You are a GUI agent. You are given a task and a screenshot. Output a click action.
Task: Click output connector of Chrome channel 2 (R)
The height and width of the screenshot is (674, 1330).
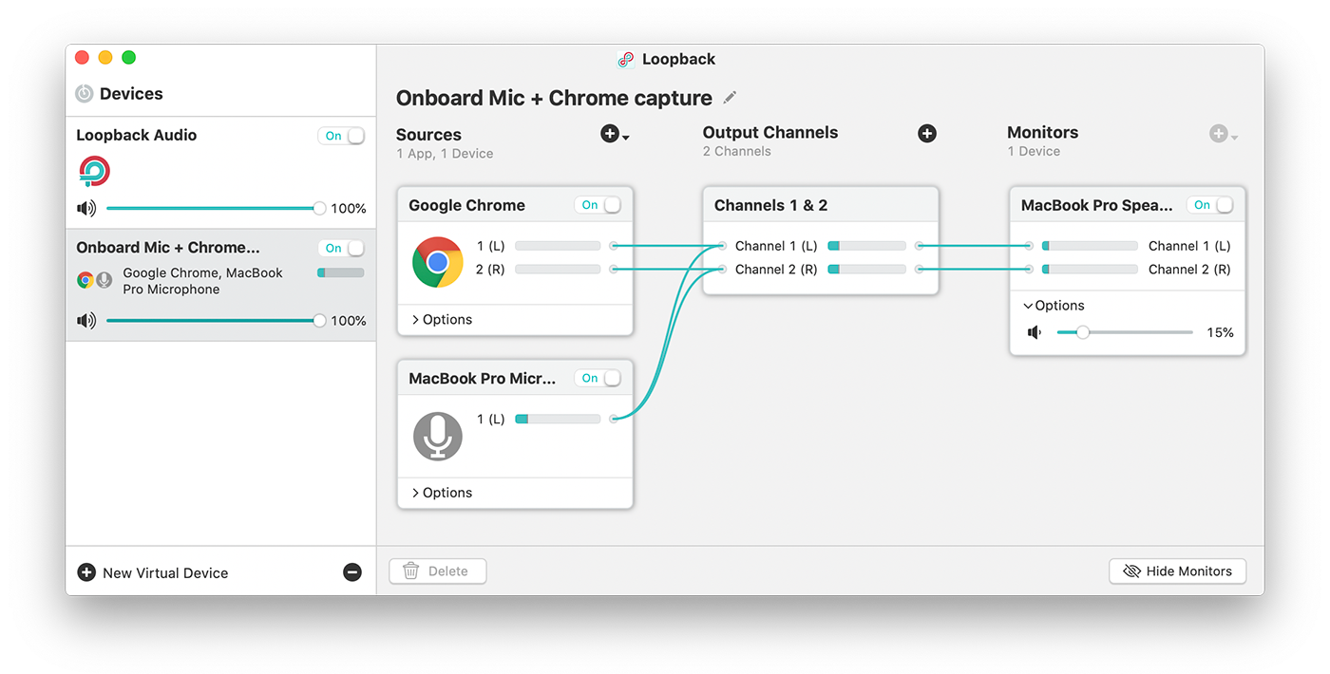(614, 270)
